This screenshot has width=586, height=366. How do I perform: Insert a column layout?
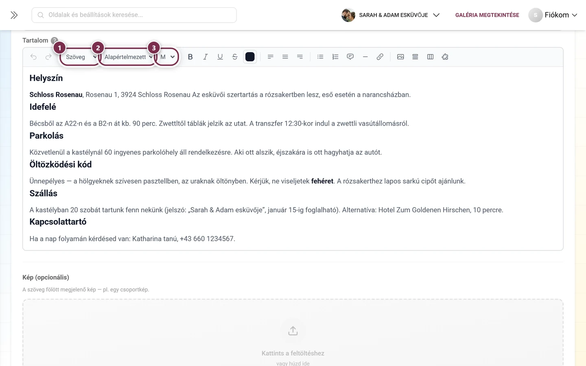click(x=430, y=57)
